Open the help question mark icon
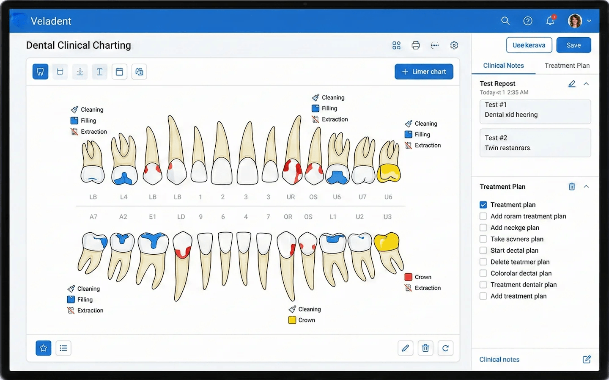 click(x=528, y=21)
